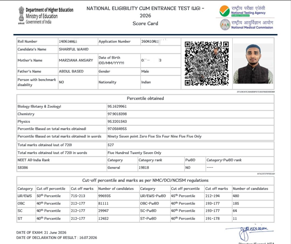
Task: Select Chemistry percentile 97.9018398
Action: click(x=117, y=114)
